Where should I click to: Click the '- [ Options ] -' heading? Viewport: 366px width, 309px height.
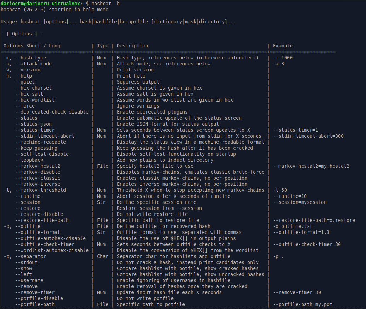click(x=22, y=34)
